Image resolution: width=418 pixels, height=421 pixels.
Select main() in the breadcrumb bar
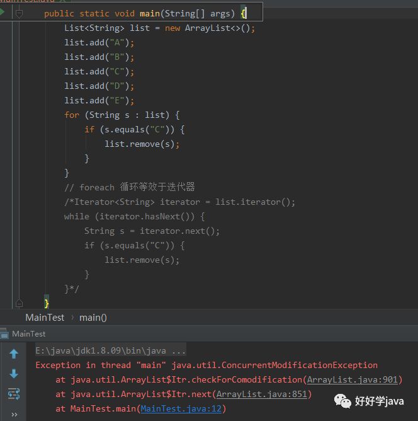click(93, 318)
